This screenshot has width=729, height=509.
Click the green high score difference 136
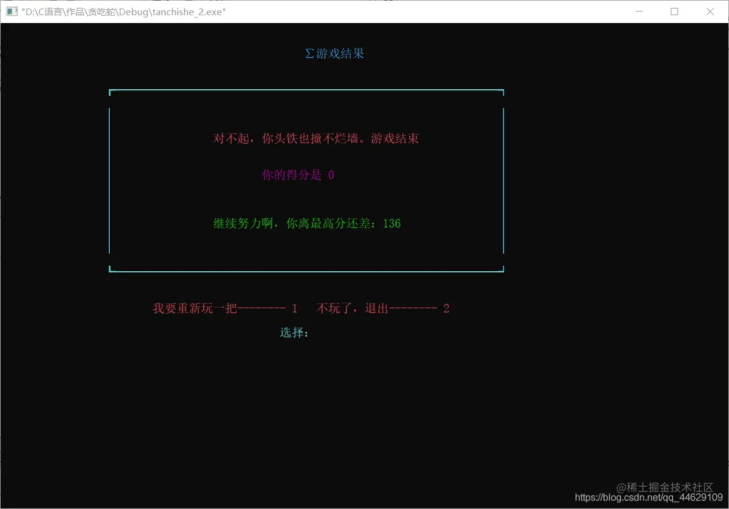click(391, 223)
